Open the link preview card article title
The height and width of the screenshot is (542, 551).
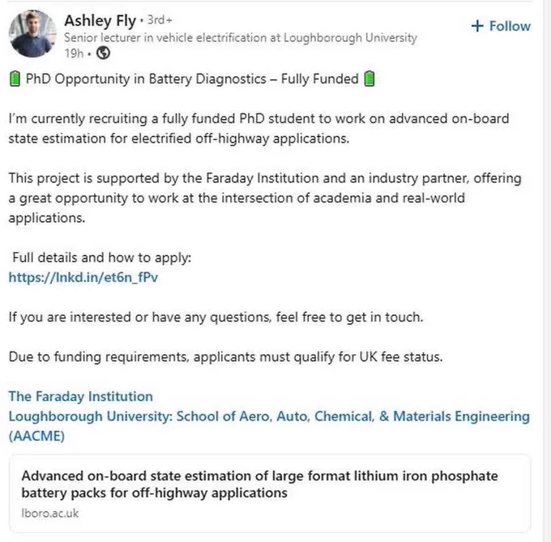click(259, 484)
